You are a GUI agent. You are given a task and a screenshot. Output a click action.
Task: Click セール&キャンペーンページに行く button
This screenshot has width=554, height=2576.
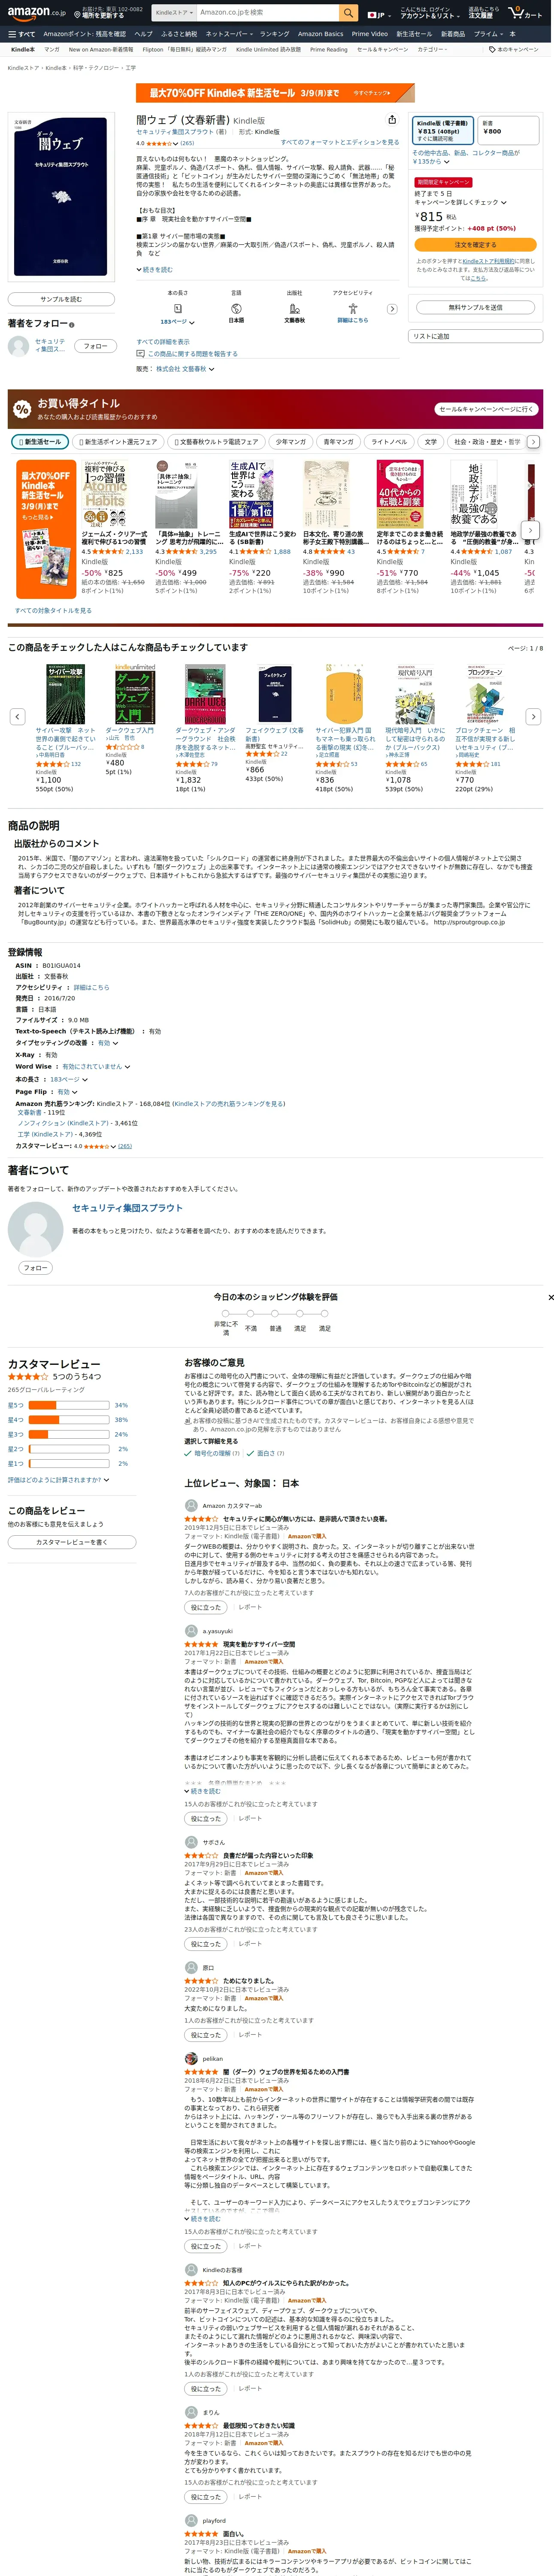click(x=486, y=409)
